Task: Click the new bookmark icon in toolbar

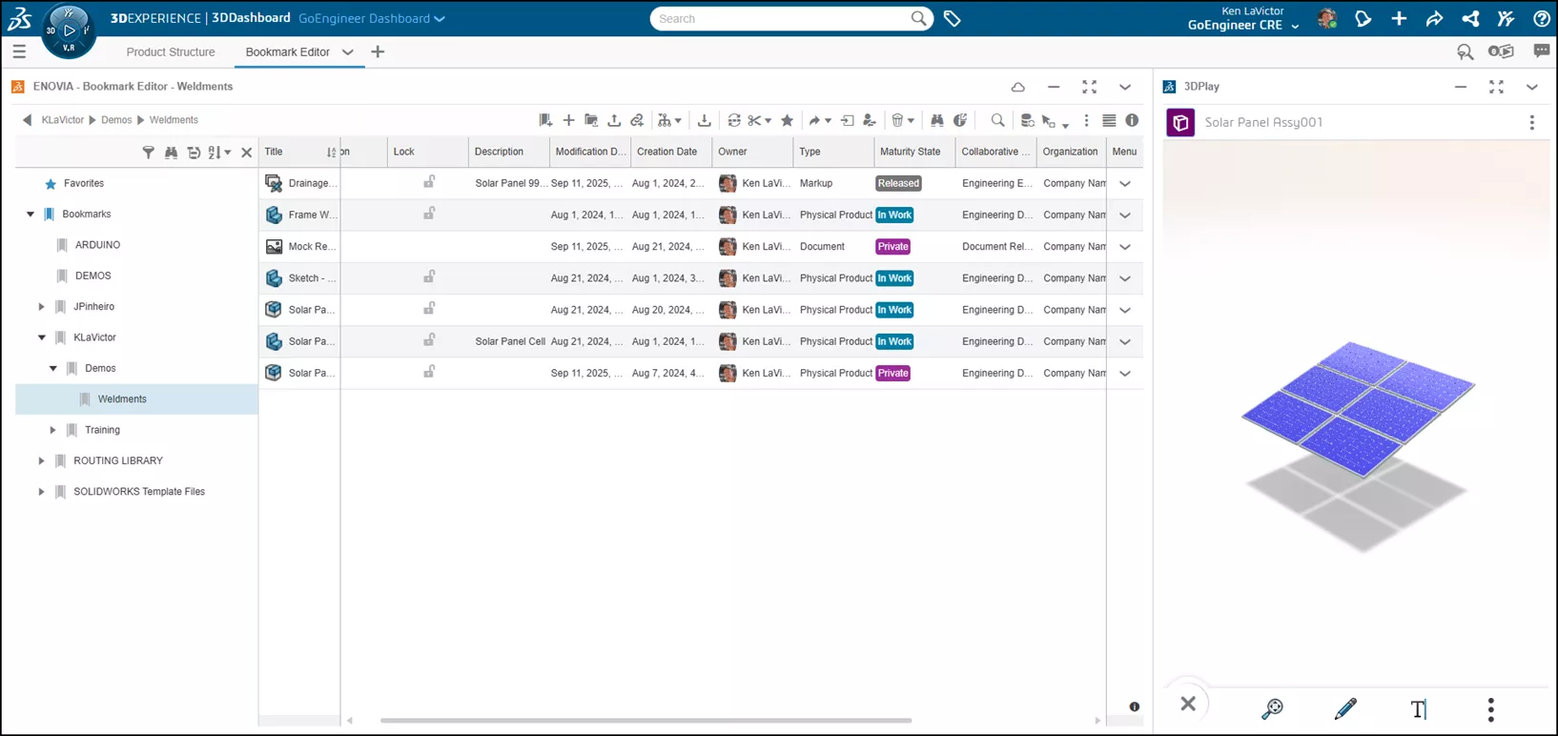Action: [545, 120]
